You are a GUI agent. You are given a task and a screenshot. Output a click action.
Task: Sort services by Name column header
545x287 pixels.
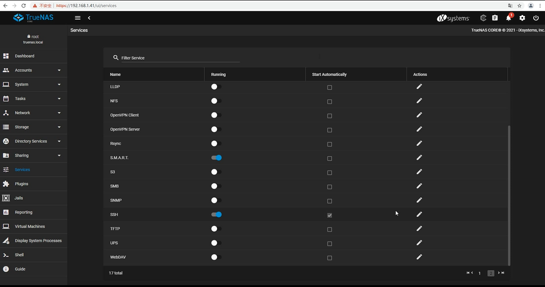(115, 75)
